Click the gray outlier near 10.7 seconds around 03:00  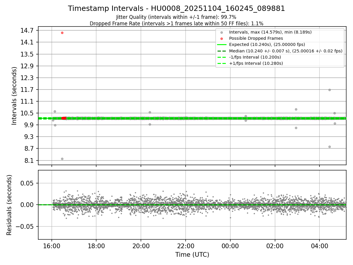point(296,109)
